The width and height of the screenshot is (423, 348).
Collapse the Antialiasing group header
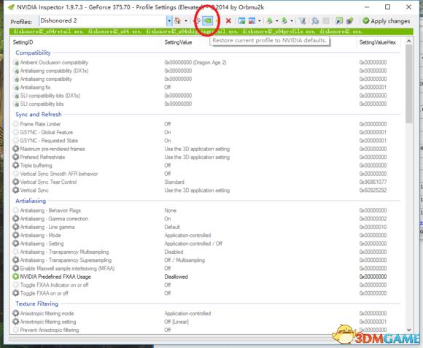coord(31,201)
